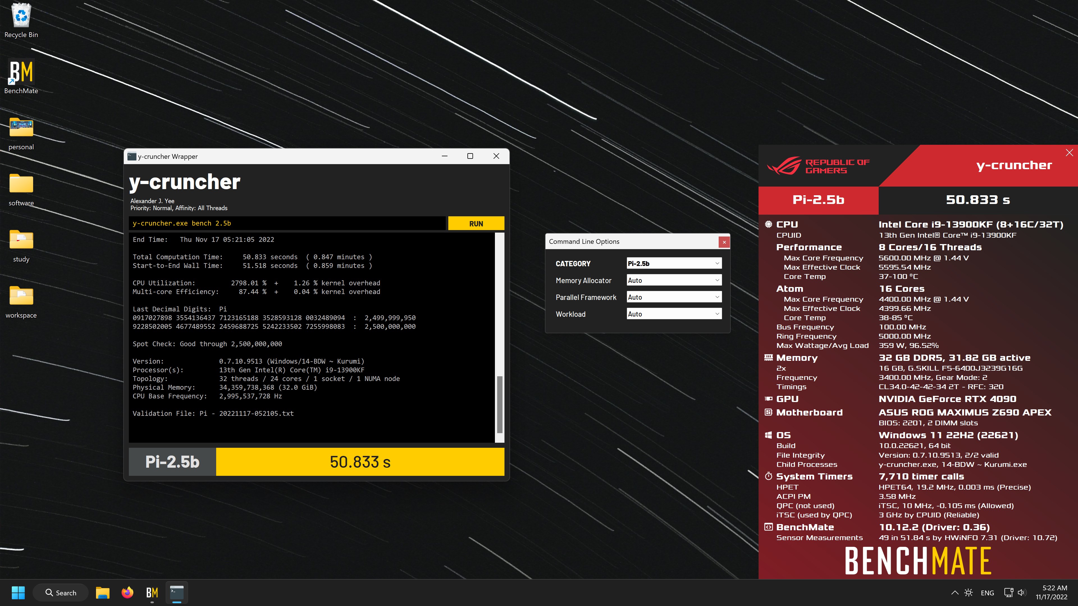Click the 'Multi-core Efficiency' line
The height and width of the screenshot is (606, 1078).
click(x=256, y=291)
